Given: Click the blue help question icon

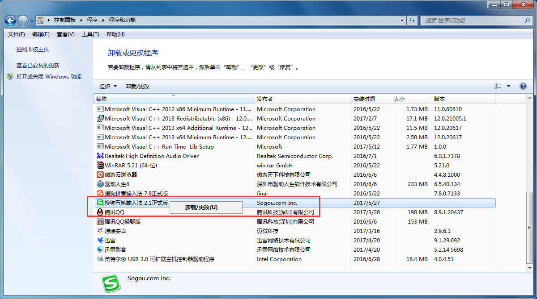Looking at the screenshot, I should [x=523, y=86].
